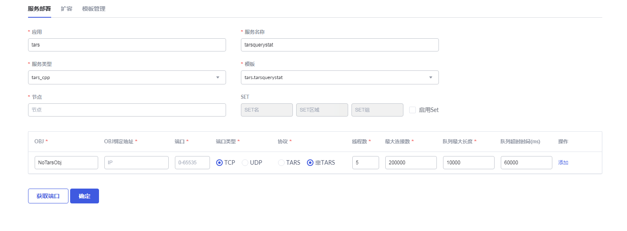
Task: Open the 模板管理 tab
Action: pyautogui.click(x=94, y=9)
